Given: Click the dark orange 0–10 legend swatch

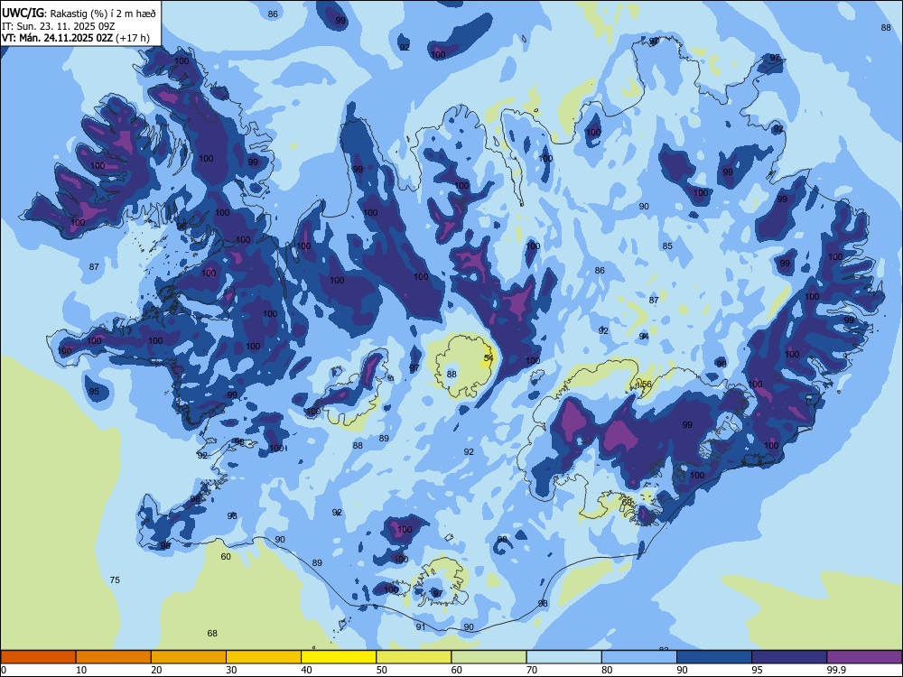Looking at the screenshot, I should pyautogui.click(x=38, y=657).
